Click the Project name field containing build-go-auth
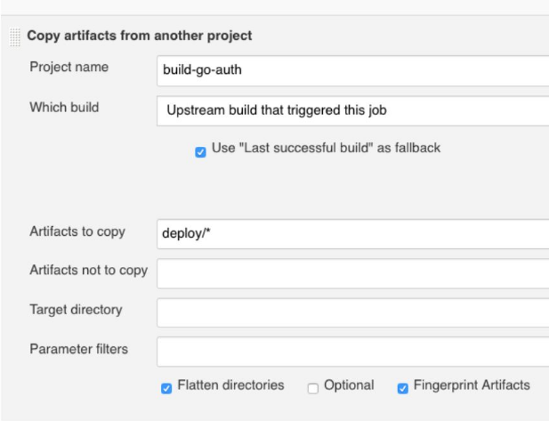The image size is (549, 421). (x=351, y=70)
